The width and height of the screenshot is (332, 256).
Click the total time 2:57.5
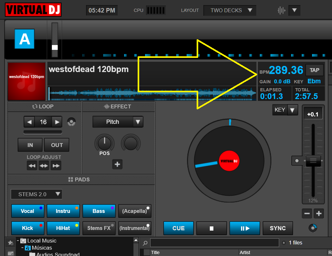(x=307, y=96)
